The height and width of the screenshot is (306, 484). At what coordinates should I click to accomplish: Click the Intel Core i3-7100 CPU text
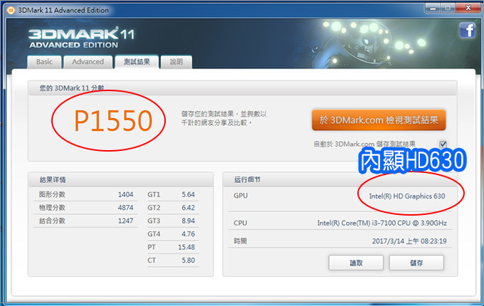[x=382, y=223]
